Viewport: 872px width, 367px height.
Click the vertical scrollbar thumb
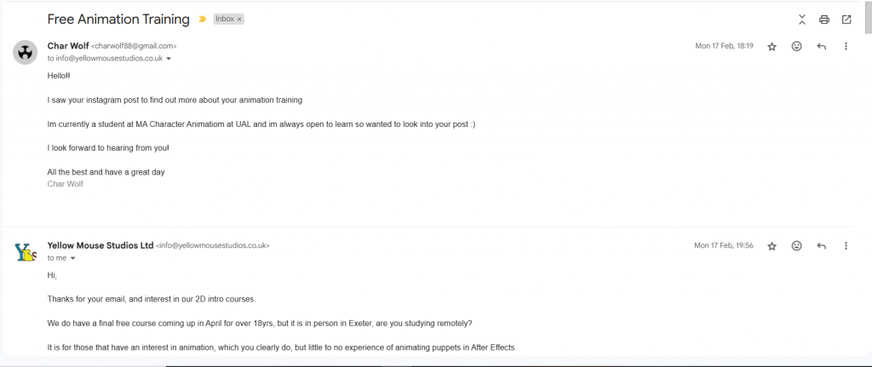868,17
